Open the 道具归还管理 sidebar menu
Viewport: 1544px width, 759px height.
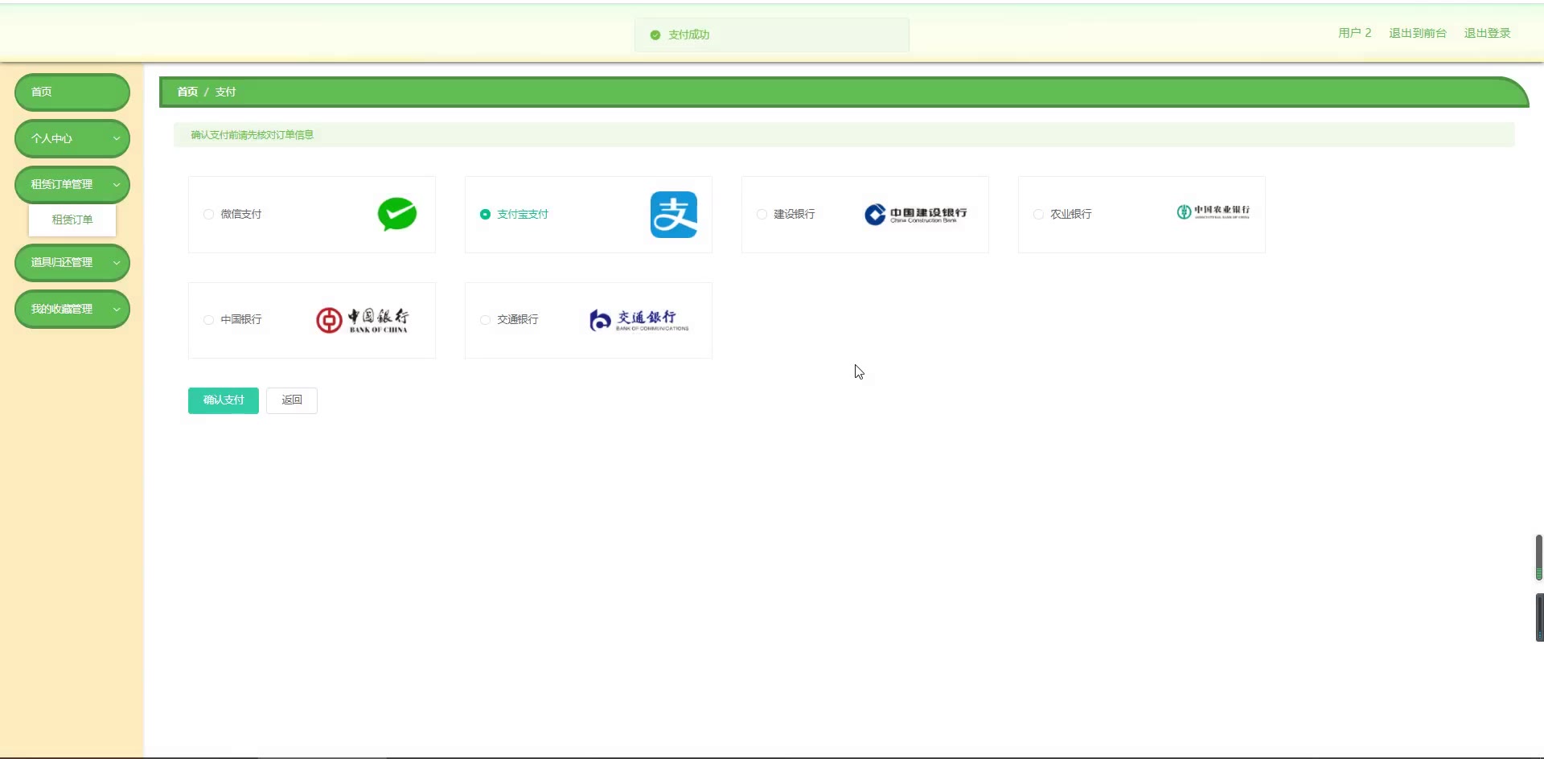point(72,262)
